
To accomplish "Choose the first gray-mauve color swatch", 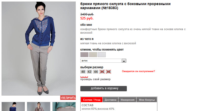I will click(84, 55).
